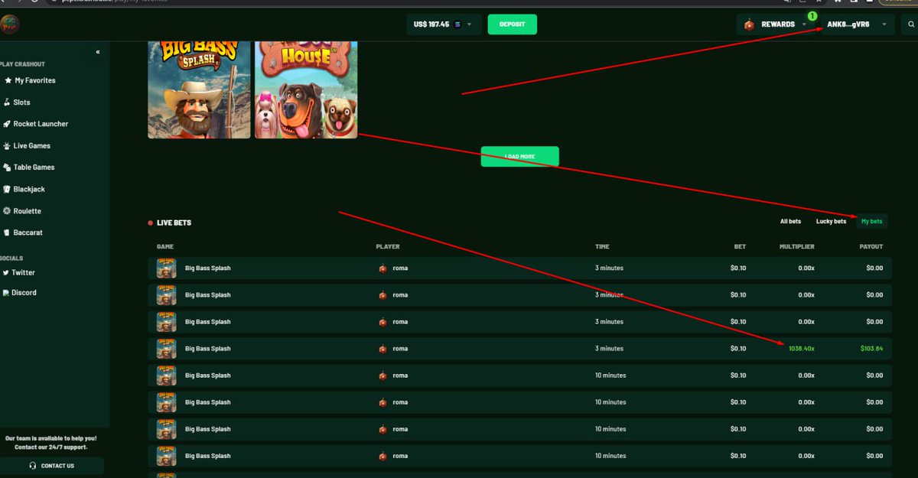Open the ANK8...gVR6 account dropdown

[857, 24]
